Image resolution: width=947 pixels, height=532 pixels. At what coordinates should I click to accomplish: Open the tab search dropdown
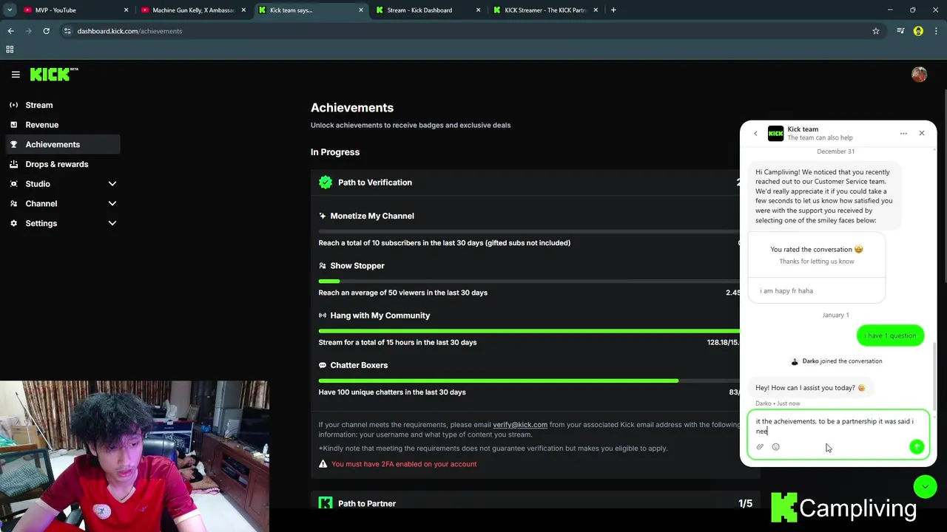tap(9, 10)
